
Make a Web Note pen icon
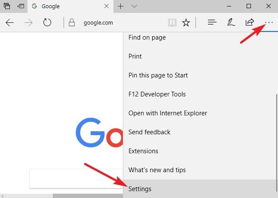(231, 22)
